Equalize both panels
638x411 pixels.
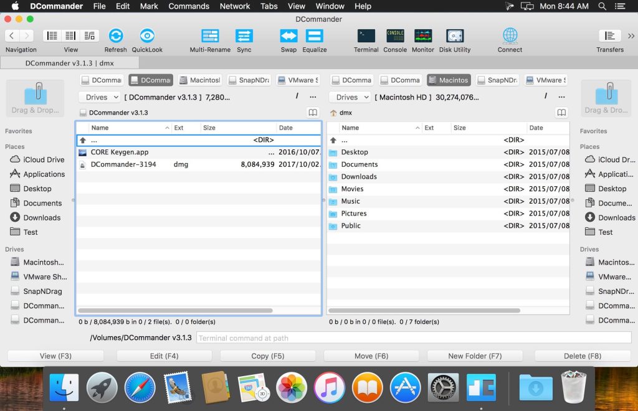point(315,35)
